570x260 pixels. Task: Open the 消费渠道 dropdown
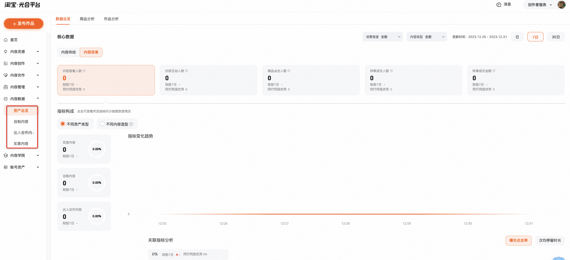(383, 37)
